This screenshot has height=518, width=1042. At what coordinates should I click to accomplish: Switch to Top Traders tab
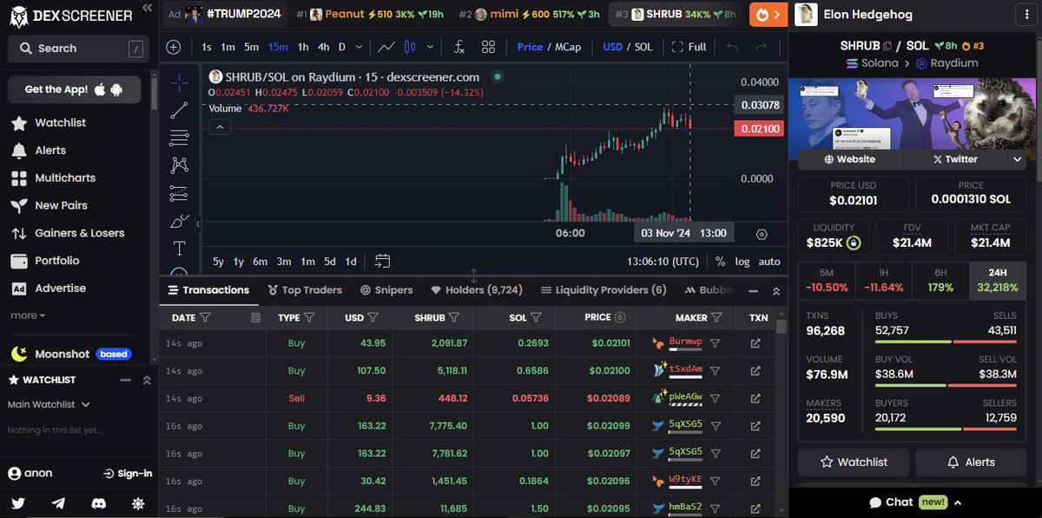[305, 290]
